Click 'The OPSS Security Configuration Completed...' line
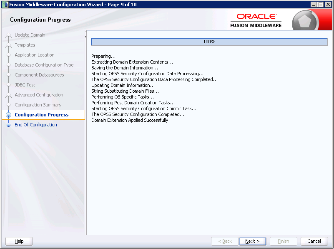 point(138,114)
